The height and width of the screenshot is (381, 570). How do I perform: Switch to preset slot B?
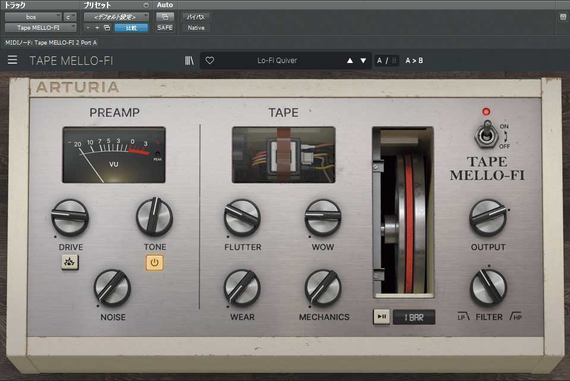[394, 61]
